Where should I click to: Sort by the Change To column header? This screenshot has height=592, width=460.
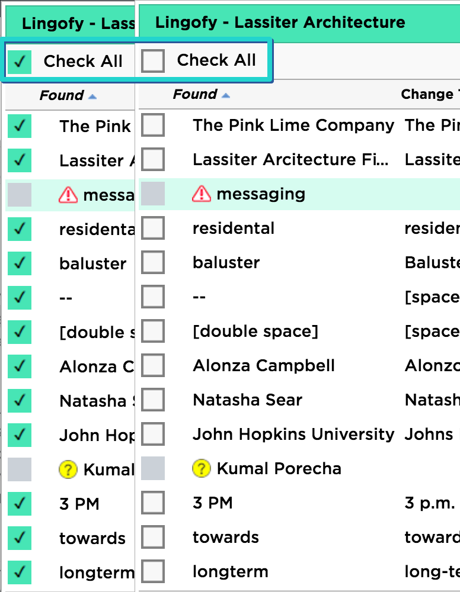430,94
